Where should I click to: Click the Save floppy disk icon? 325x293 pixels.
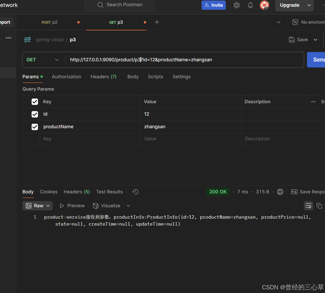291,40
